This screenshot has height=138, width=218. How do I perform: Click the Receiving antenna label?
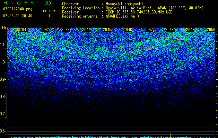click(80, 16)
